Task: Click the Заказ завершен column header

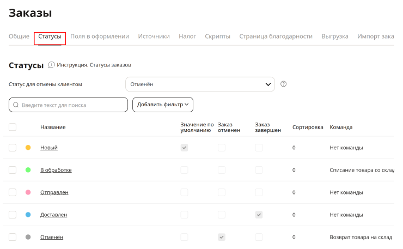Action: pyautogui.click(x=268, y=127)
